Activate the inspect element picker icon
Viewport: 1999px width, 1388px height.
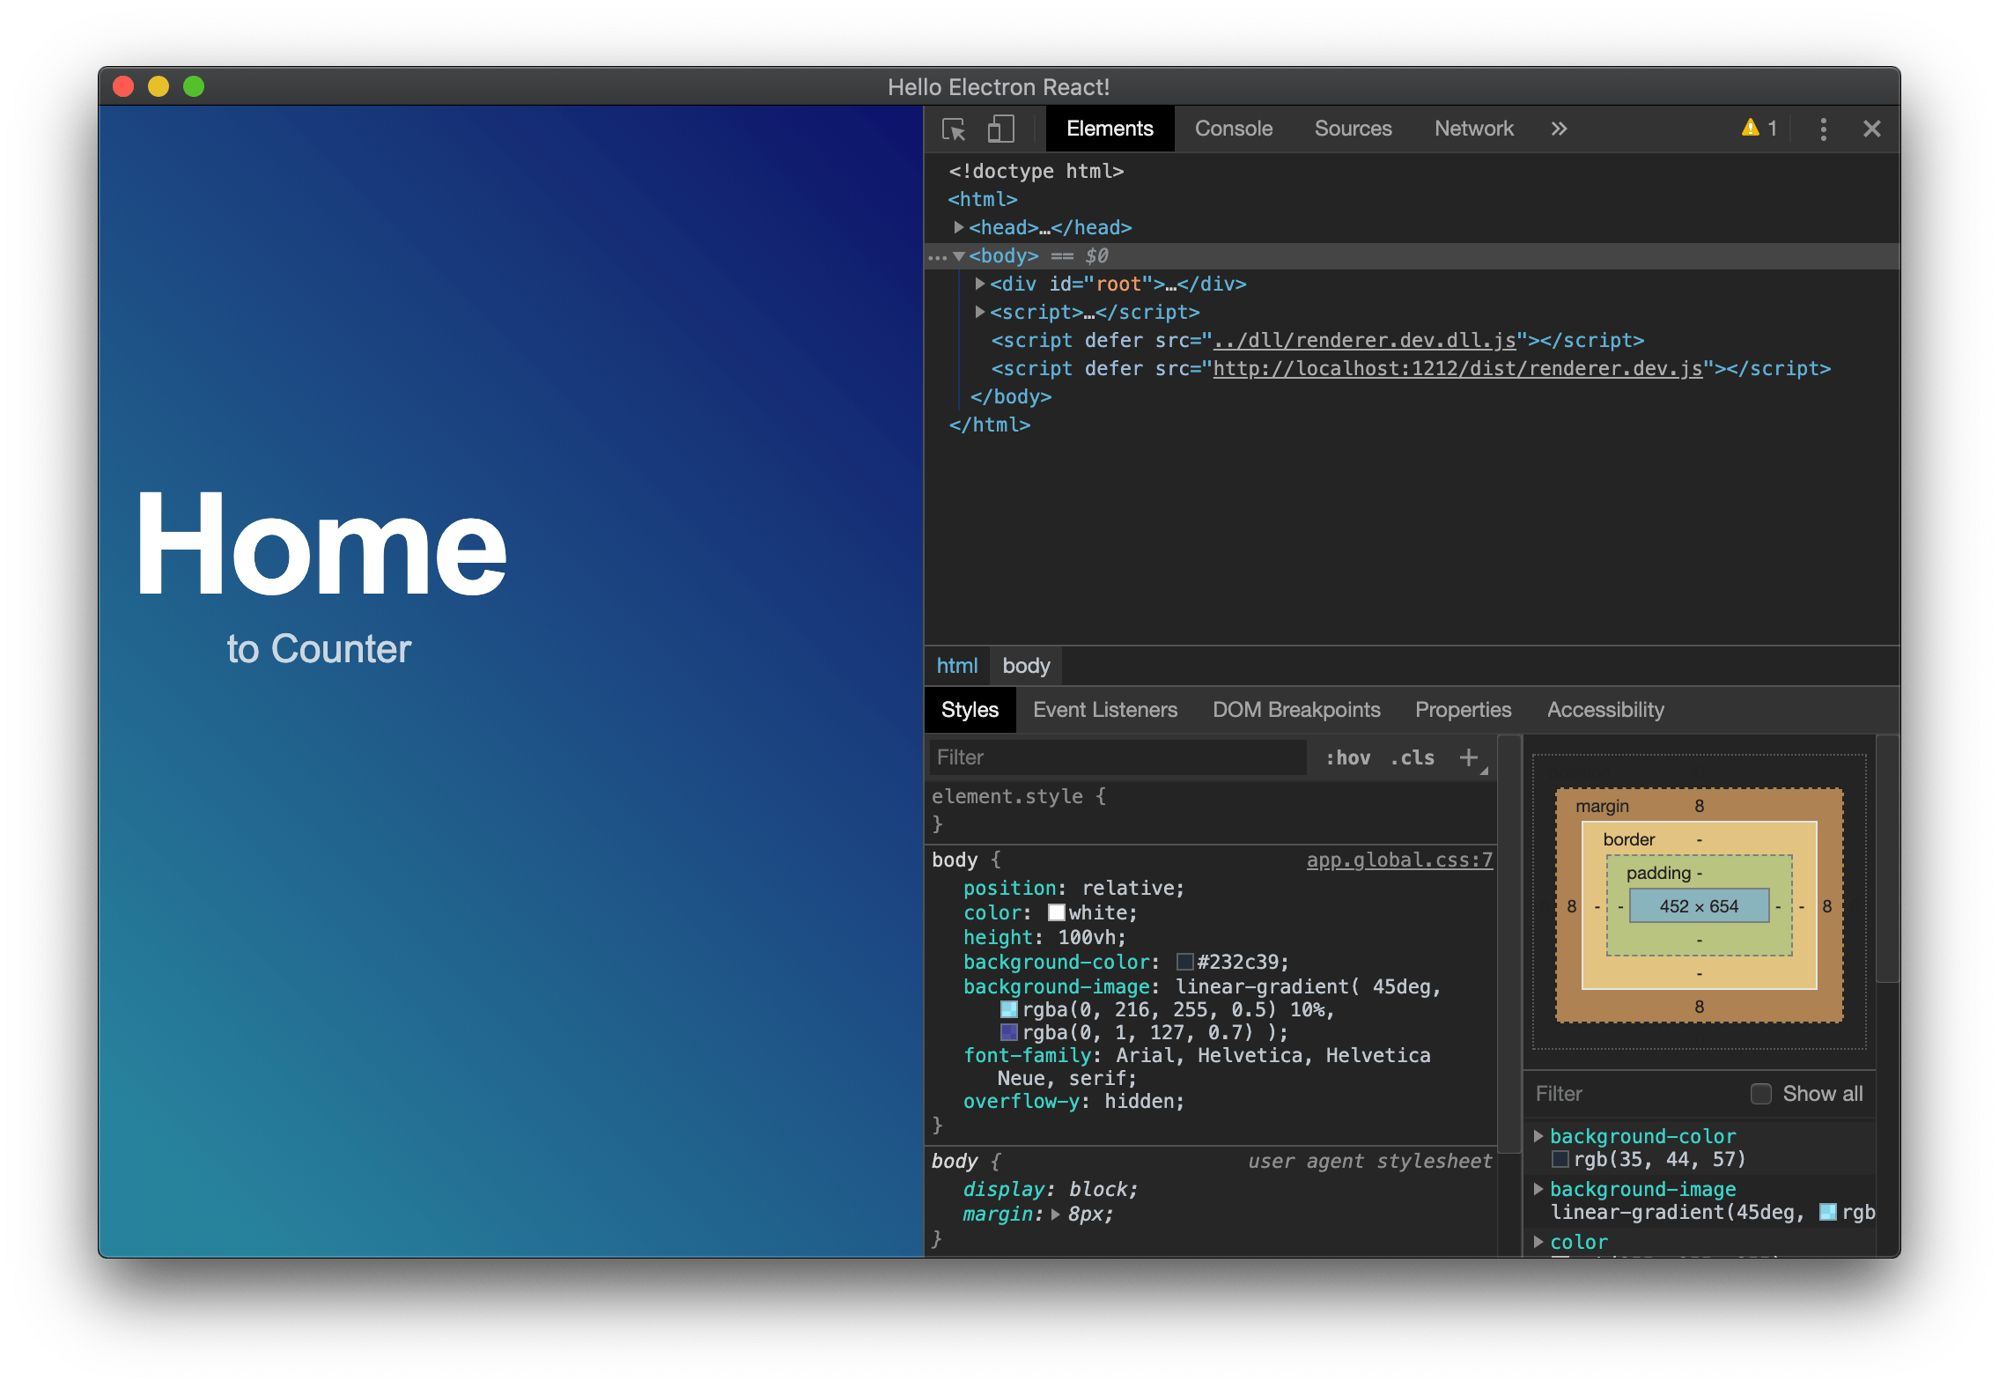click(x=954, y=129)
